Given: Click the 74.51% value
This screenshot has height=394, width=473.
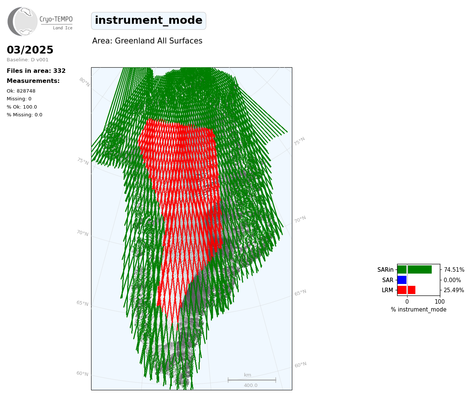Looking at the screenshot, I should [454, 270].
